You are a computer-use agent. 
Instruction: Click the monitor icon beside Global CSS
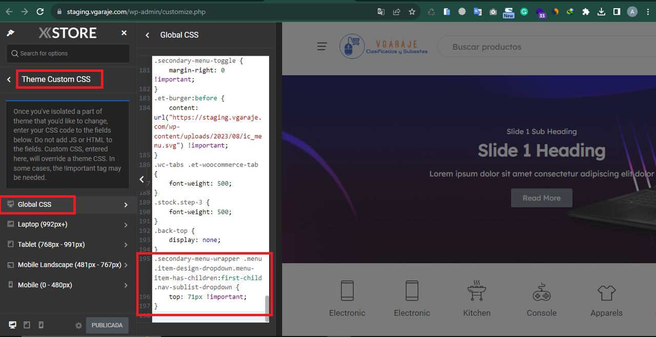tap(11, 204)
